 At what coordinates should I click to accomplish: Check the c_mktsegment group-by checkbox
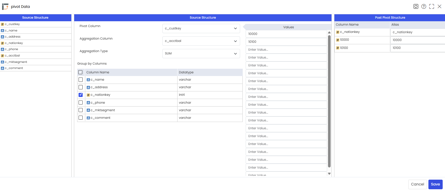tap(81, 110)
